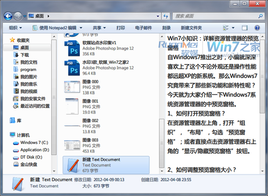Viewport: 268px width, 196px height.
Task: Refresh the folder with the refresh icon
Action: coord(165,16)
